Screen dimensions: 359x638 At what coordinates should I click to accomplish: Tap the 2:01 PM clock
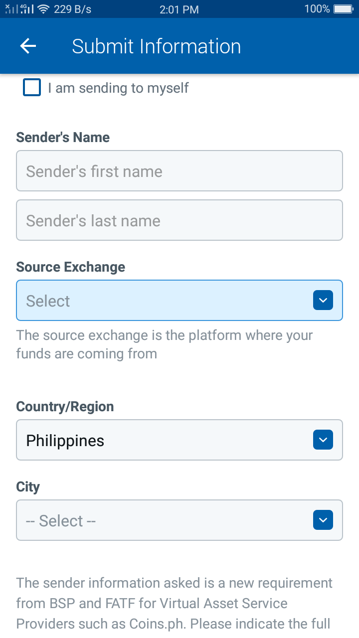point(179,9)
